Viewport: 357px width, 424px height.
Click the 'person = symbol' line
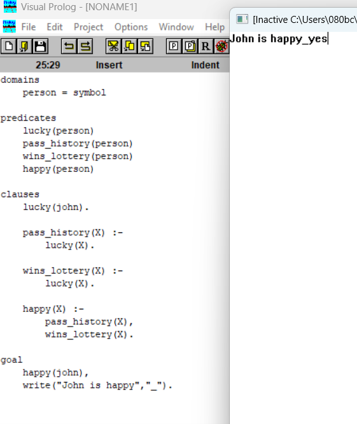64,93
